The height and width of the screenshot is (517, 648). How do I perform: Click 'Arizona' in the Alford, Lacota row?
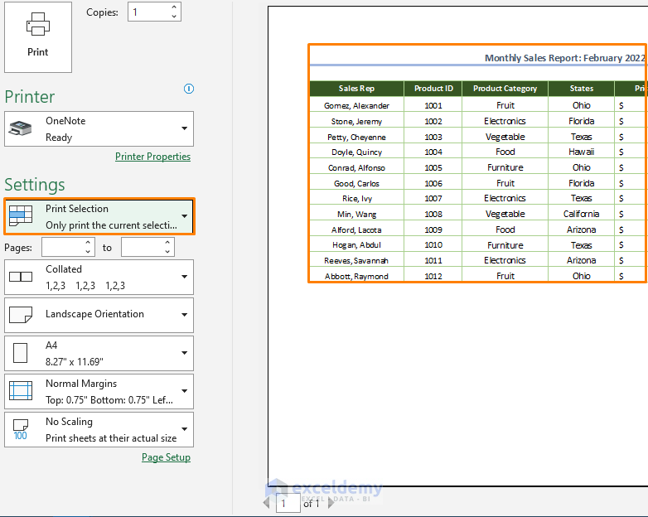[582, 230]
